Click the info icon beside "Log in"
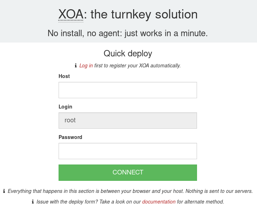This screenshot has height=206, width=257. (76, 66)
